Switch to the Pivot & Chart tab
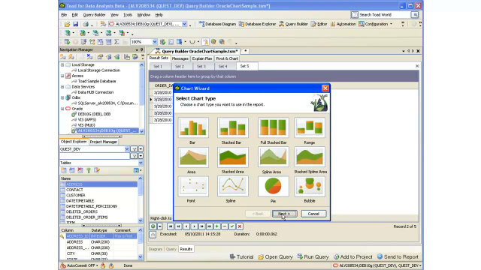 tap(227, 58)
